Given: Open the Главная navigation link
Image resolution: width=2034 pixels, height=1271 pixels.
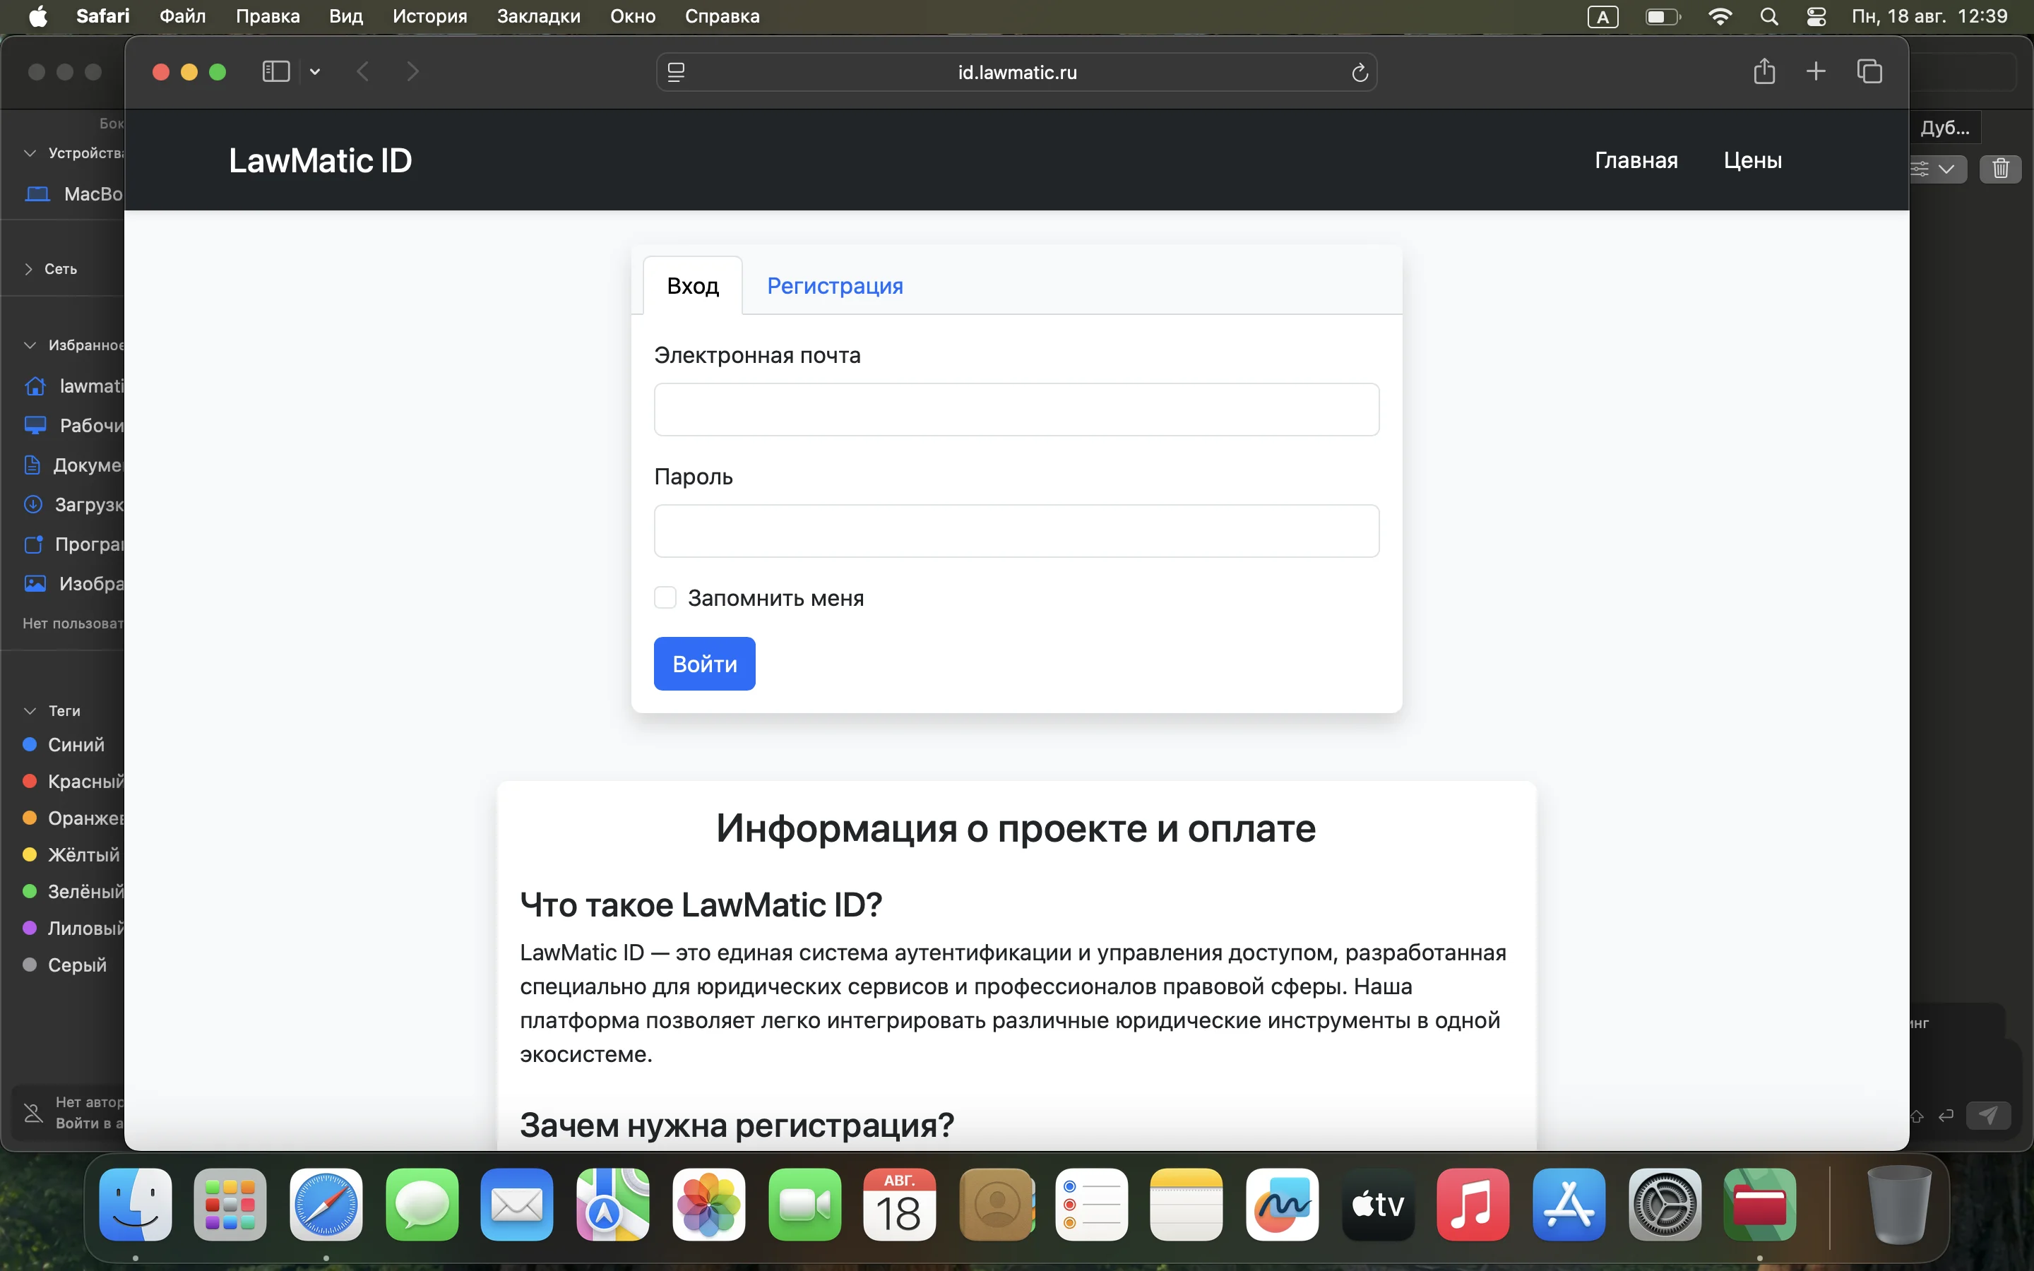Looking at the screenshot, I should (x=1636, y=160).
